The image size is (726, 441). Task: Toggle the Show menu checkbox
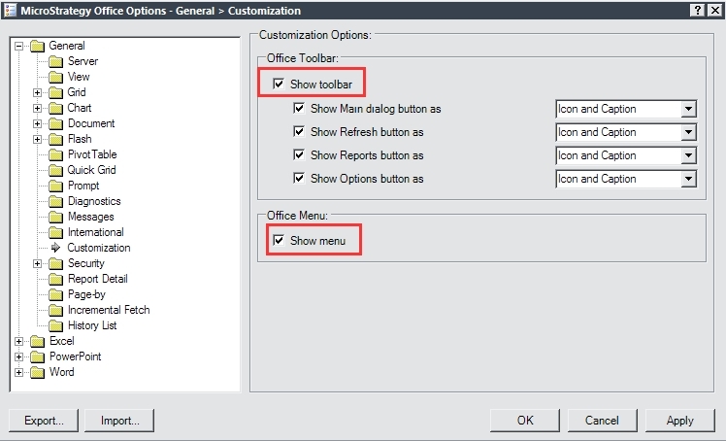[280, 240]
